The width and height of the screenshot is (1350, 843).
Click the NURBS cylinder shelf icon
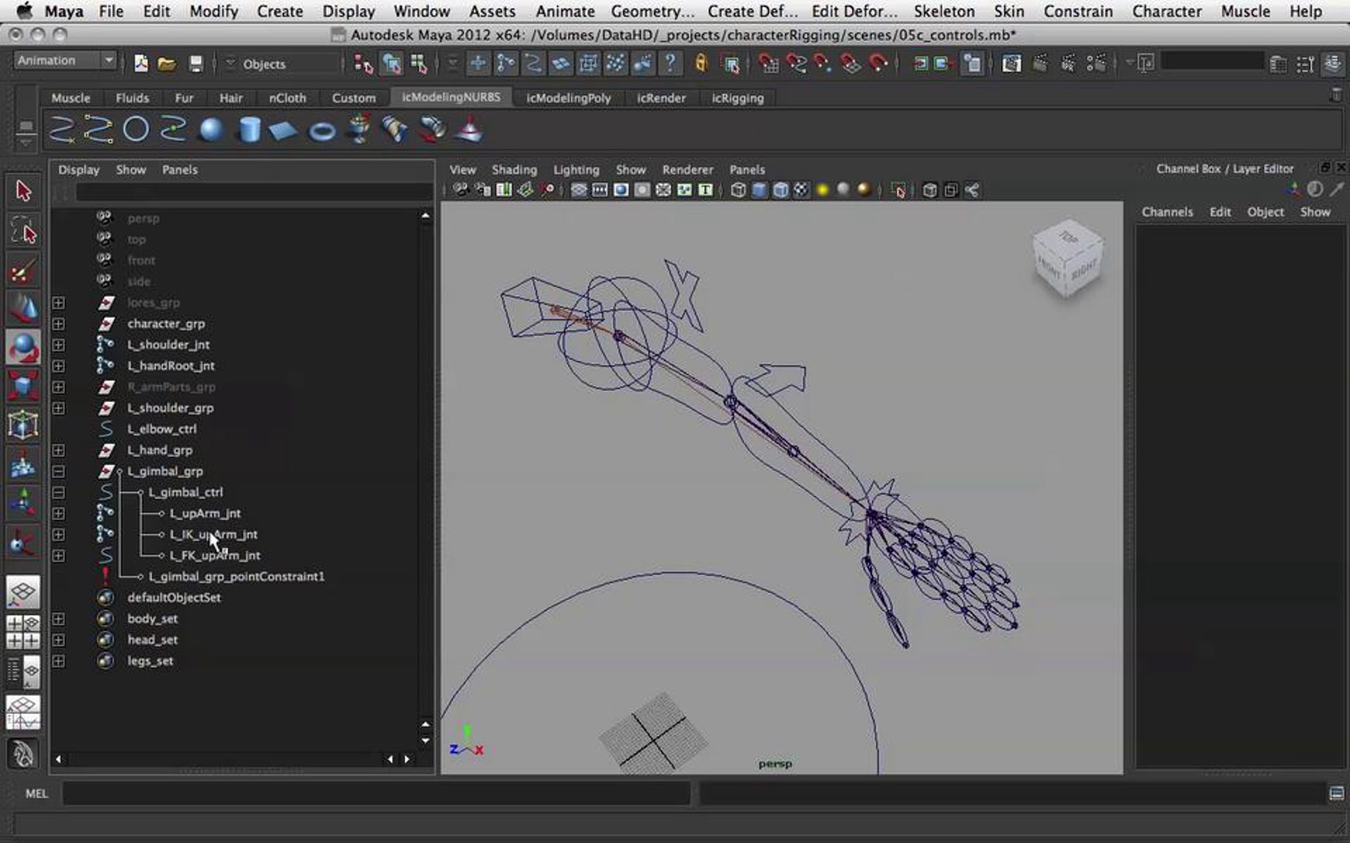[249, 130]
